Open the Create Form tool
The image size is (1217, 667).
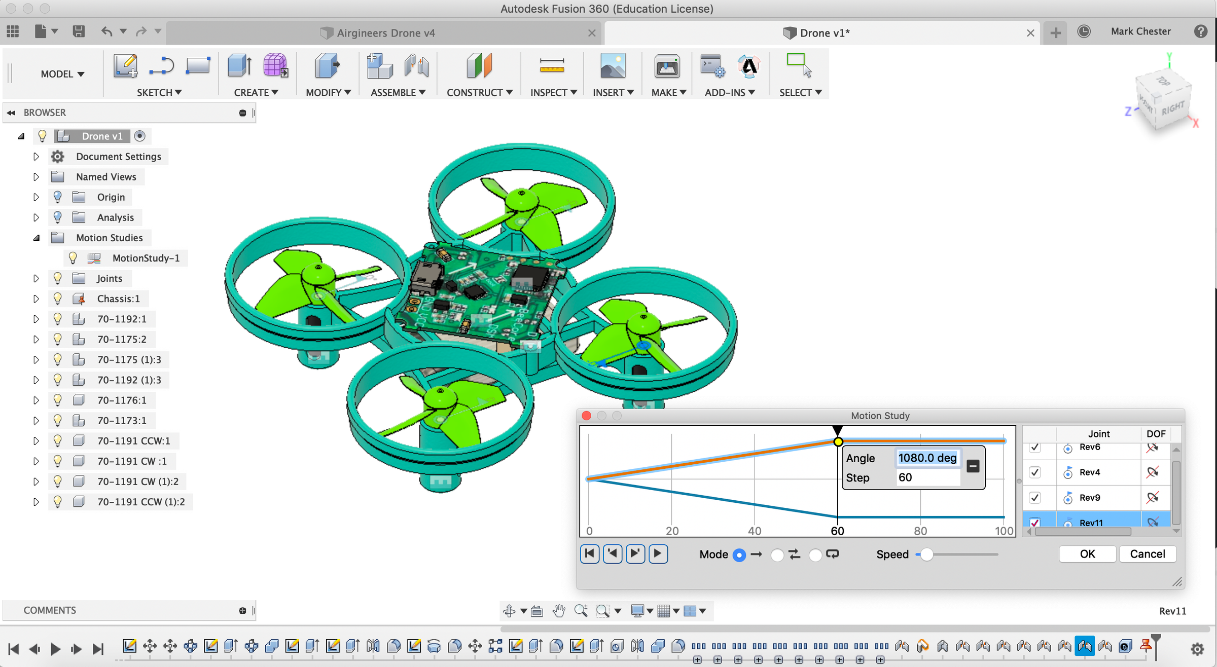tap(274, 66)
